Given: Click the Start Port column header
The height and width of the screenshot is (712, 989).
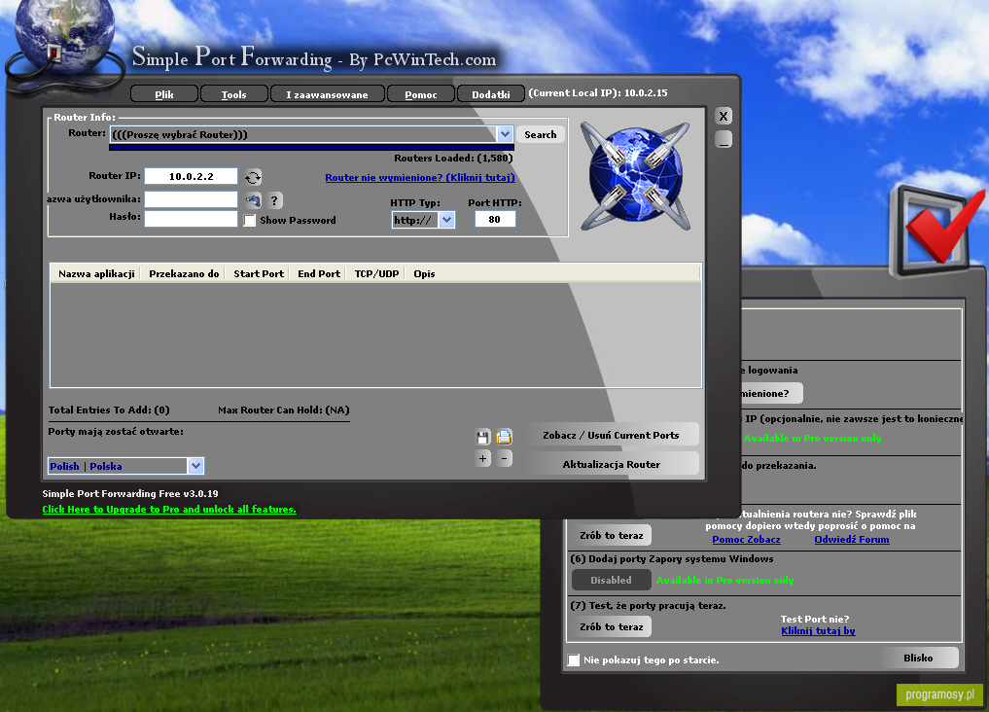Looking at the screenshot, I should [x=259, y=273].
